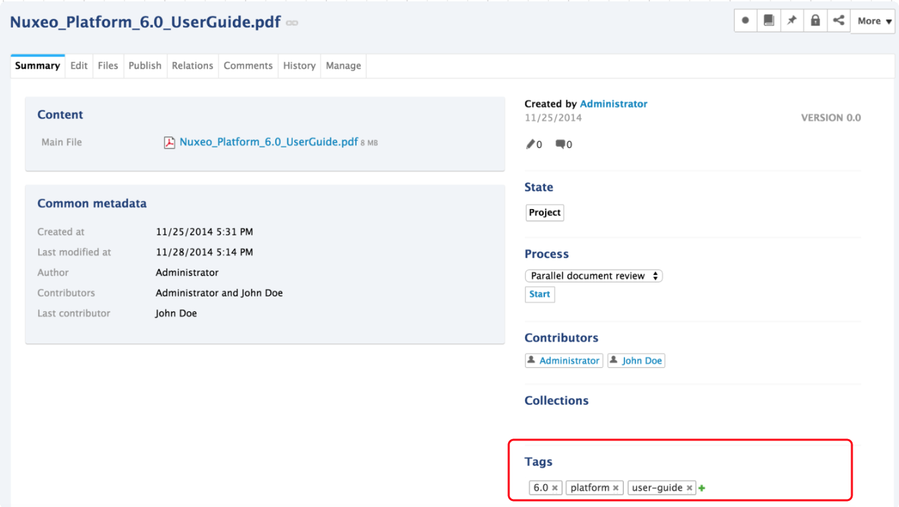Click the Contributors value Administrator and John Doe

(219, 293)
